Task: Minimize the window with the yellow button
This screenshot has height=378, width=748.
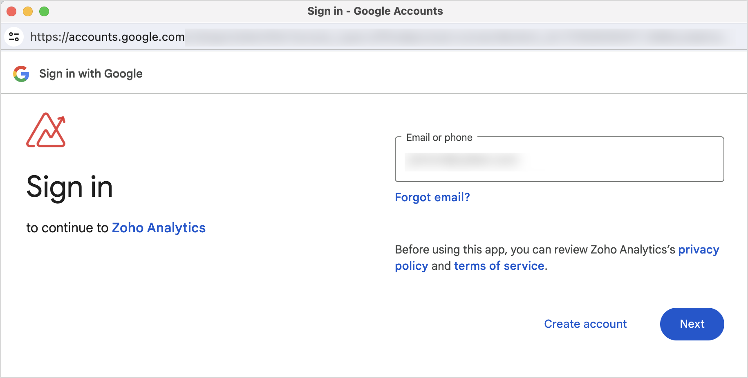Action: [x=28, y=11]
